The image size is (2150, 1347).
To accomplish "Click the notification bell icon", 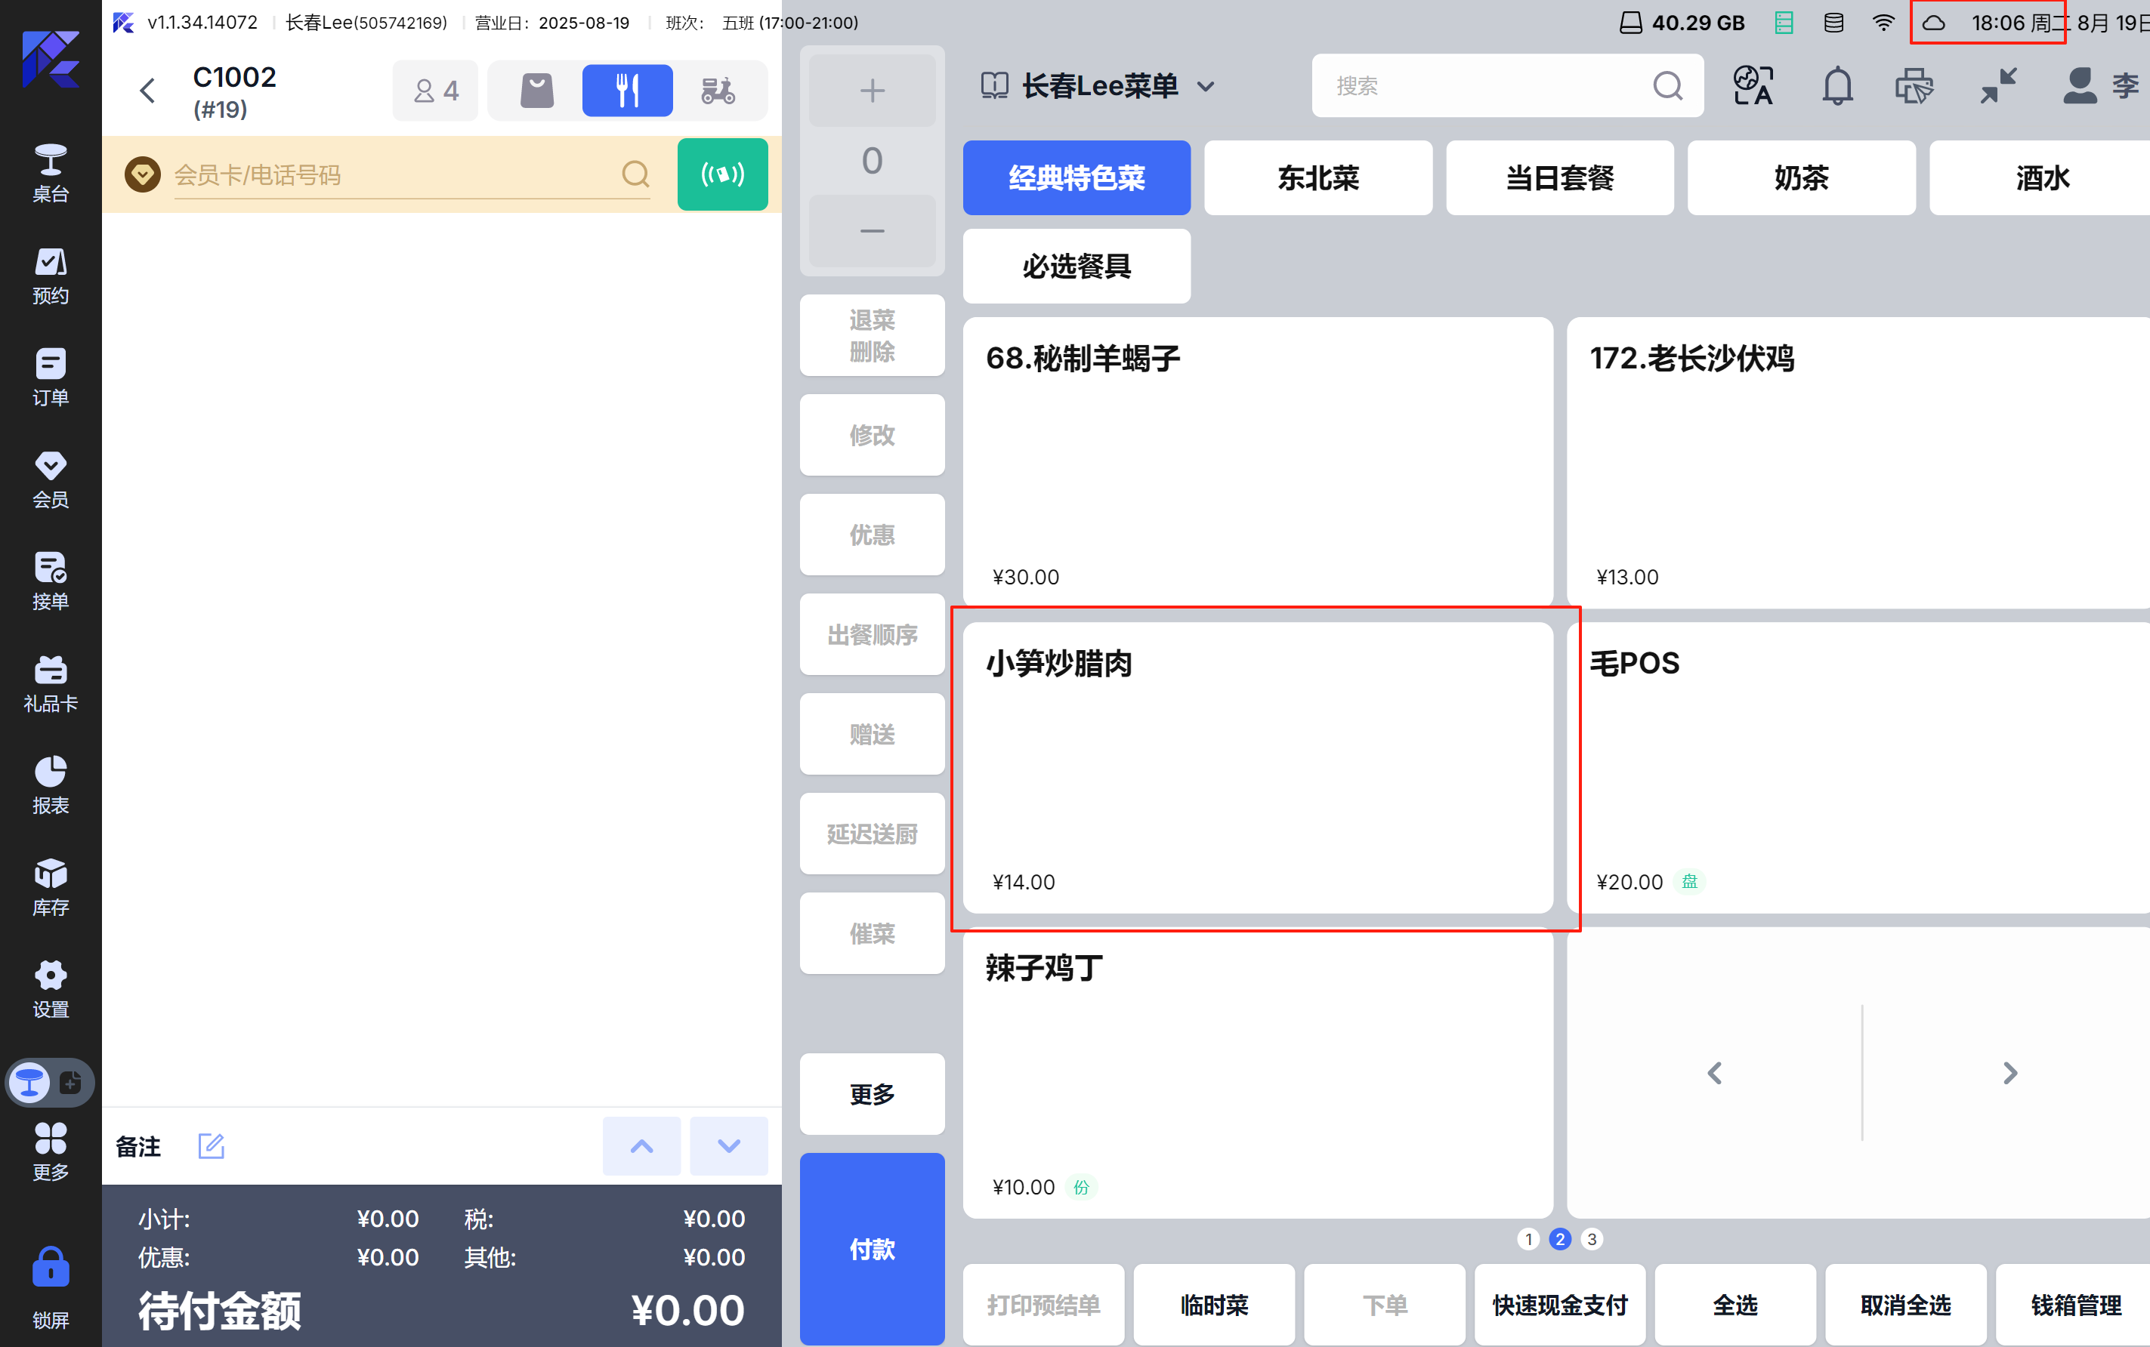I will tap(1836, 86).
